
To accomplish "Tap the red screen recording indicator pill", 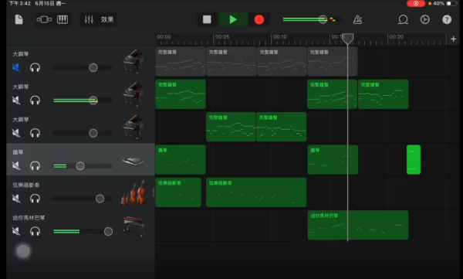I will click(x=416, y=4).
